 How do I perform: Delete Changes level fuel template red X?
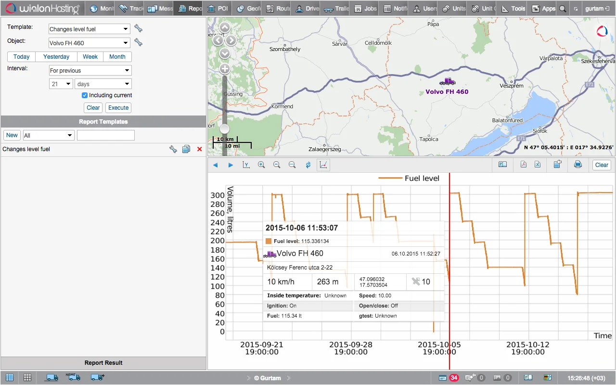[199, 149]
